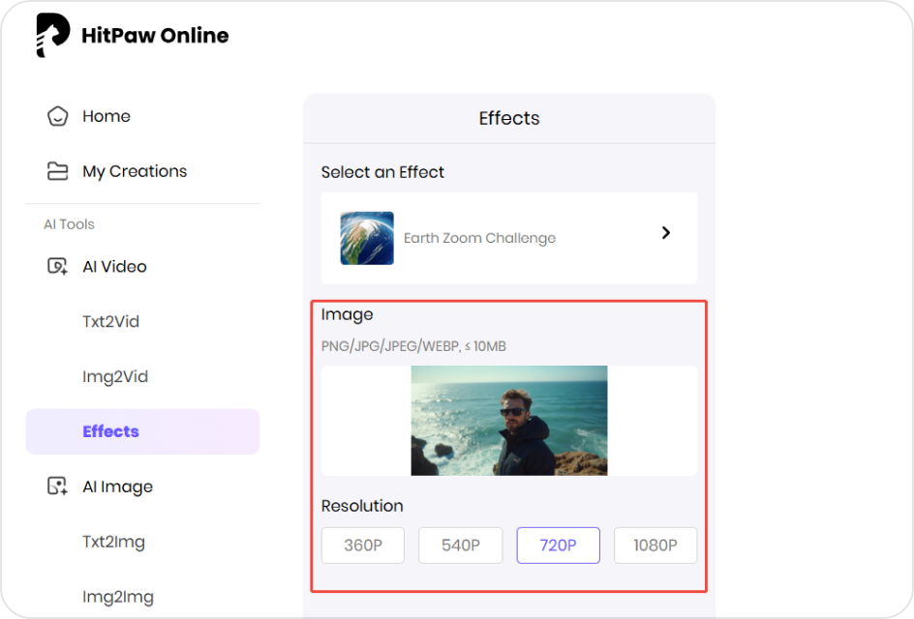Click the Effects tool icon in sidebar

(x=110, y=431)
